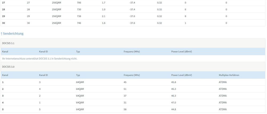Click upstream power level 47.0
This screenshot has height=114, width=267.
coord(174,102)
